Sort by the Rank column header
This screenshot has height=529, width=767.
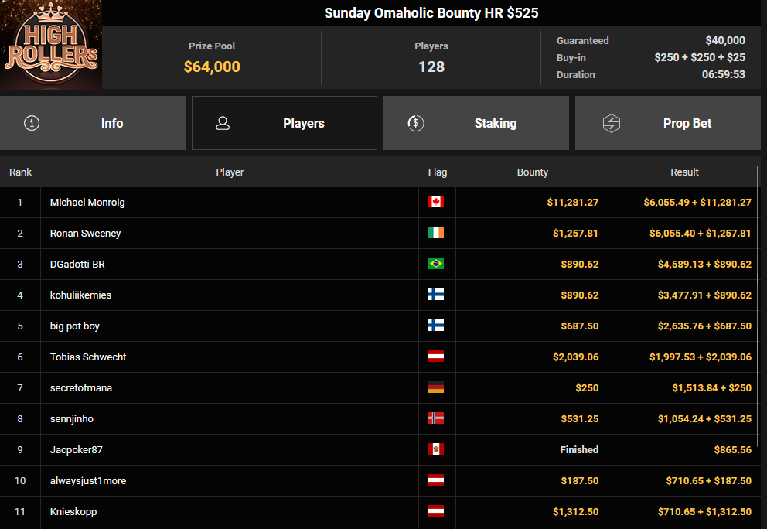[x=21, y=172]
